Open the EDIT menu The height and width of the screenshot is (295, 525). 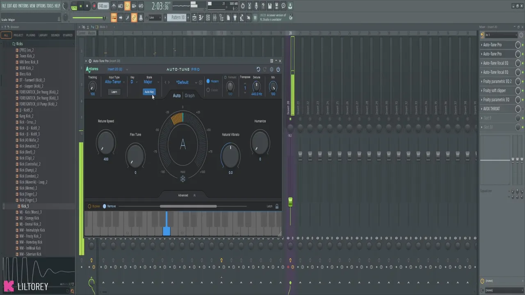pos(9,6)
